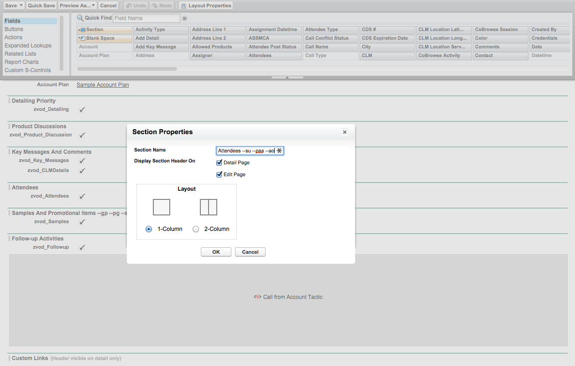Clear the Quick Find field with X icon
Image resolution: width=575 pixels, height=366 pixels.
point(184,18)
